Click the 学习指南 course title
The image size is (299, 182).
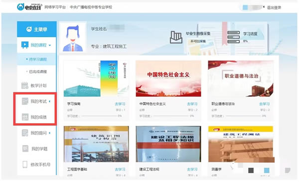click(x=74, y=104)
